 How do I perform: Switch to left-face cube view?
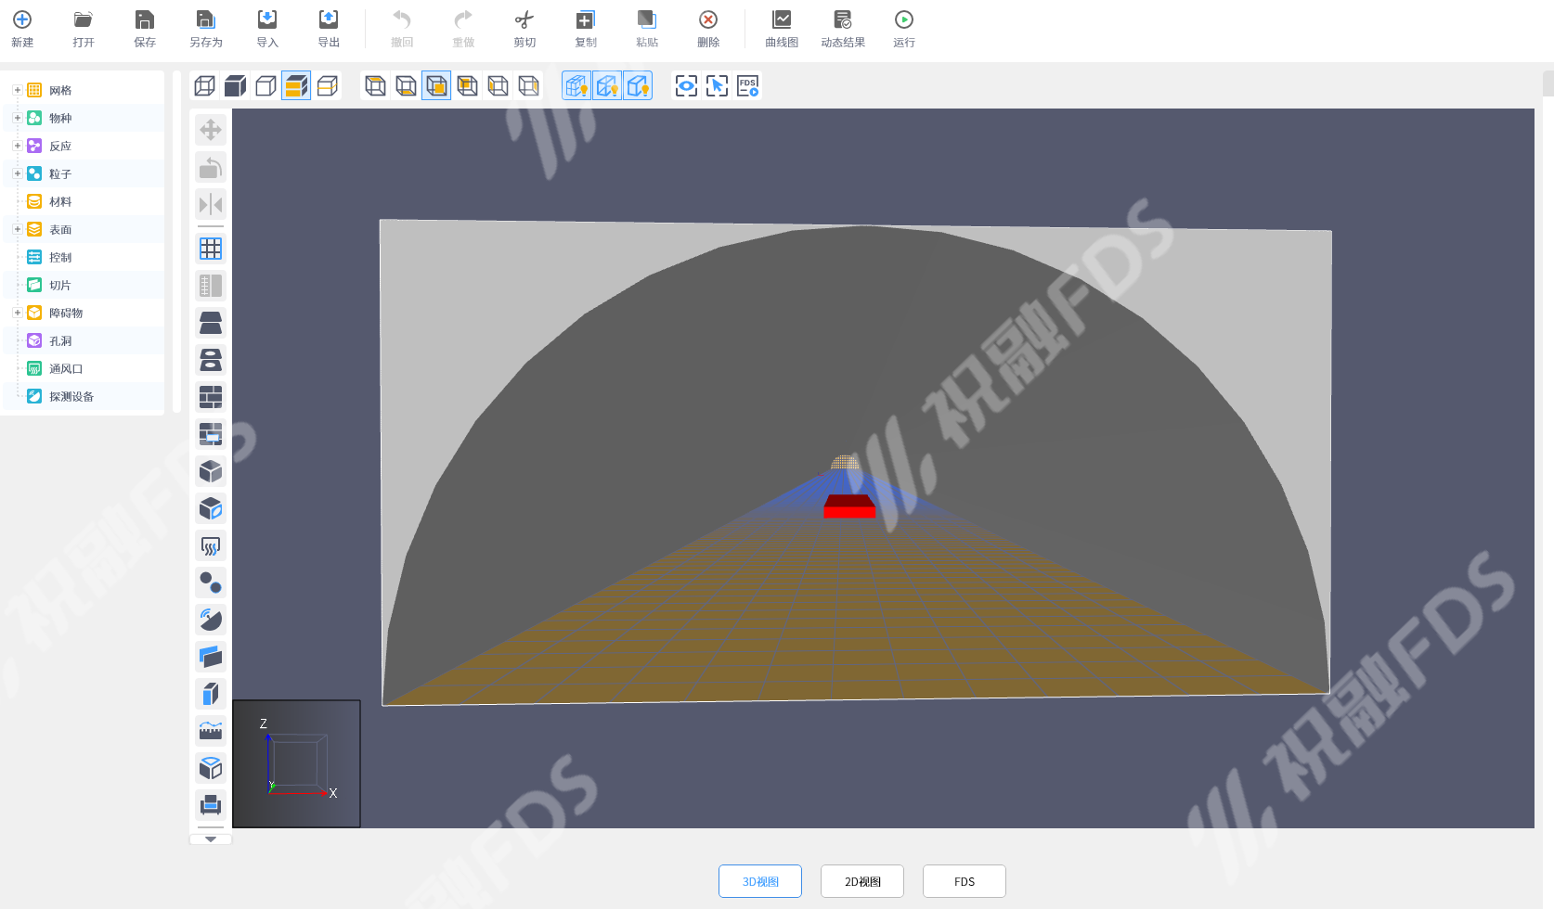click(x=499, y=86)
